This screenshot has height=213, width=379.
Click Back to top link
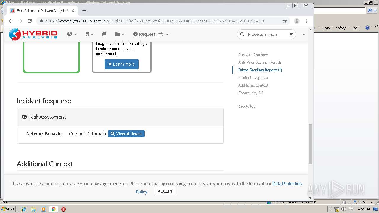(247, 106)
